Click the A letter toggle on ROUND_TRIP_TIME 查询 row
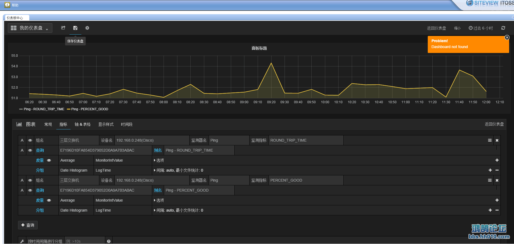 pyautogui.click(x=22, y=150)
